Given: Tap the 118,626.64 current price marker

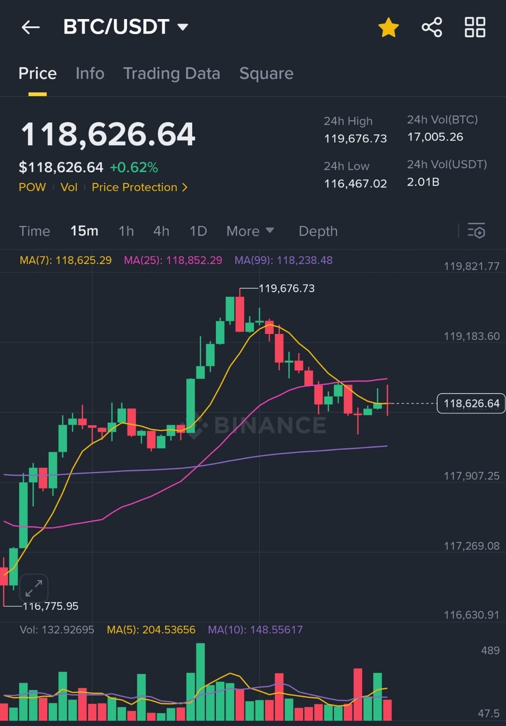Looking at the screenshot, I should 471,403.
